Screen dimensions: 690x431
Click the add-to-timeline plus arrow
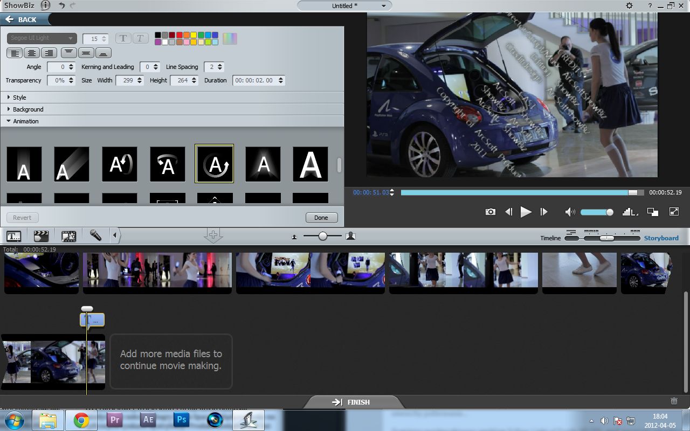pyautogui.click(x=213, y=235)
